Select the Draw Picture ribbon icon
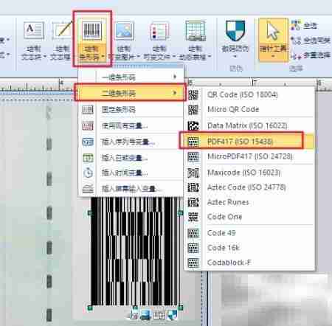The height and width of the screenshot is (326, 332). point(125,30)
